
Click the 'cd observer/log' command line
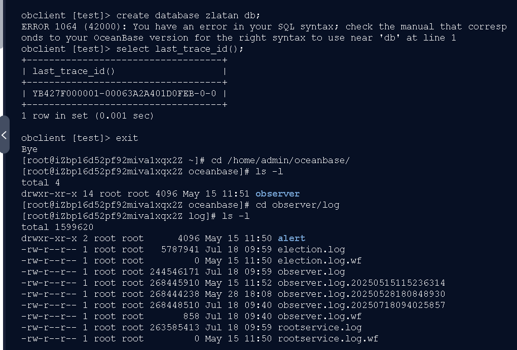[298, 205]
